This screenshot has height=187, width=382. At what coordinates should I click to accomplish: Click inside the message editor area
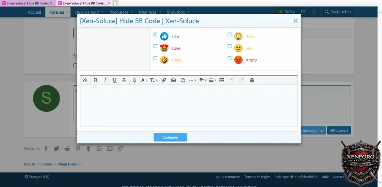click(188, 105)
